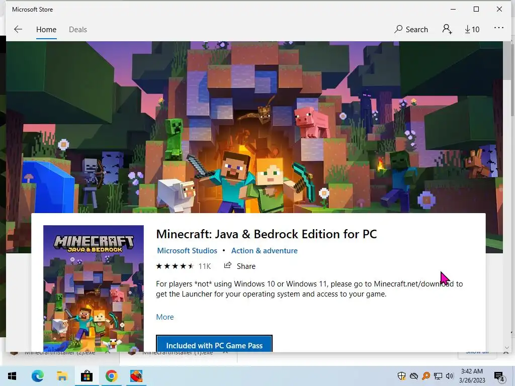Screen dimensions: 515x386
Task: Switch to the Deals tab
Action: pyautogui.click(x=78, y=30)
